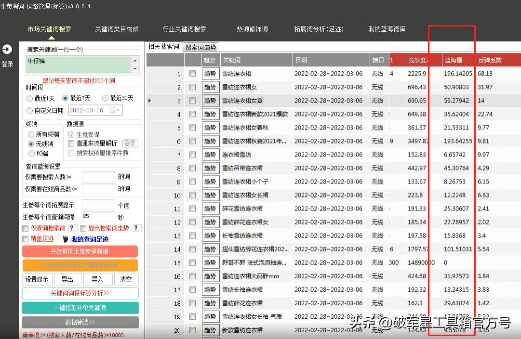Screen dimensions: 521x339
Task: Click the login arrow icon in left sidebar
Action: point(7,49)
